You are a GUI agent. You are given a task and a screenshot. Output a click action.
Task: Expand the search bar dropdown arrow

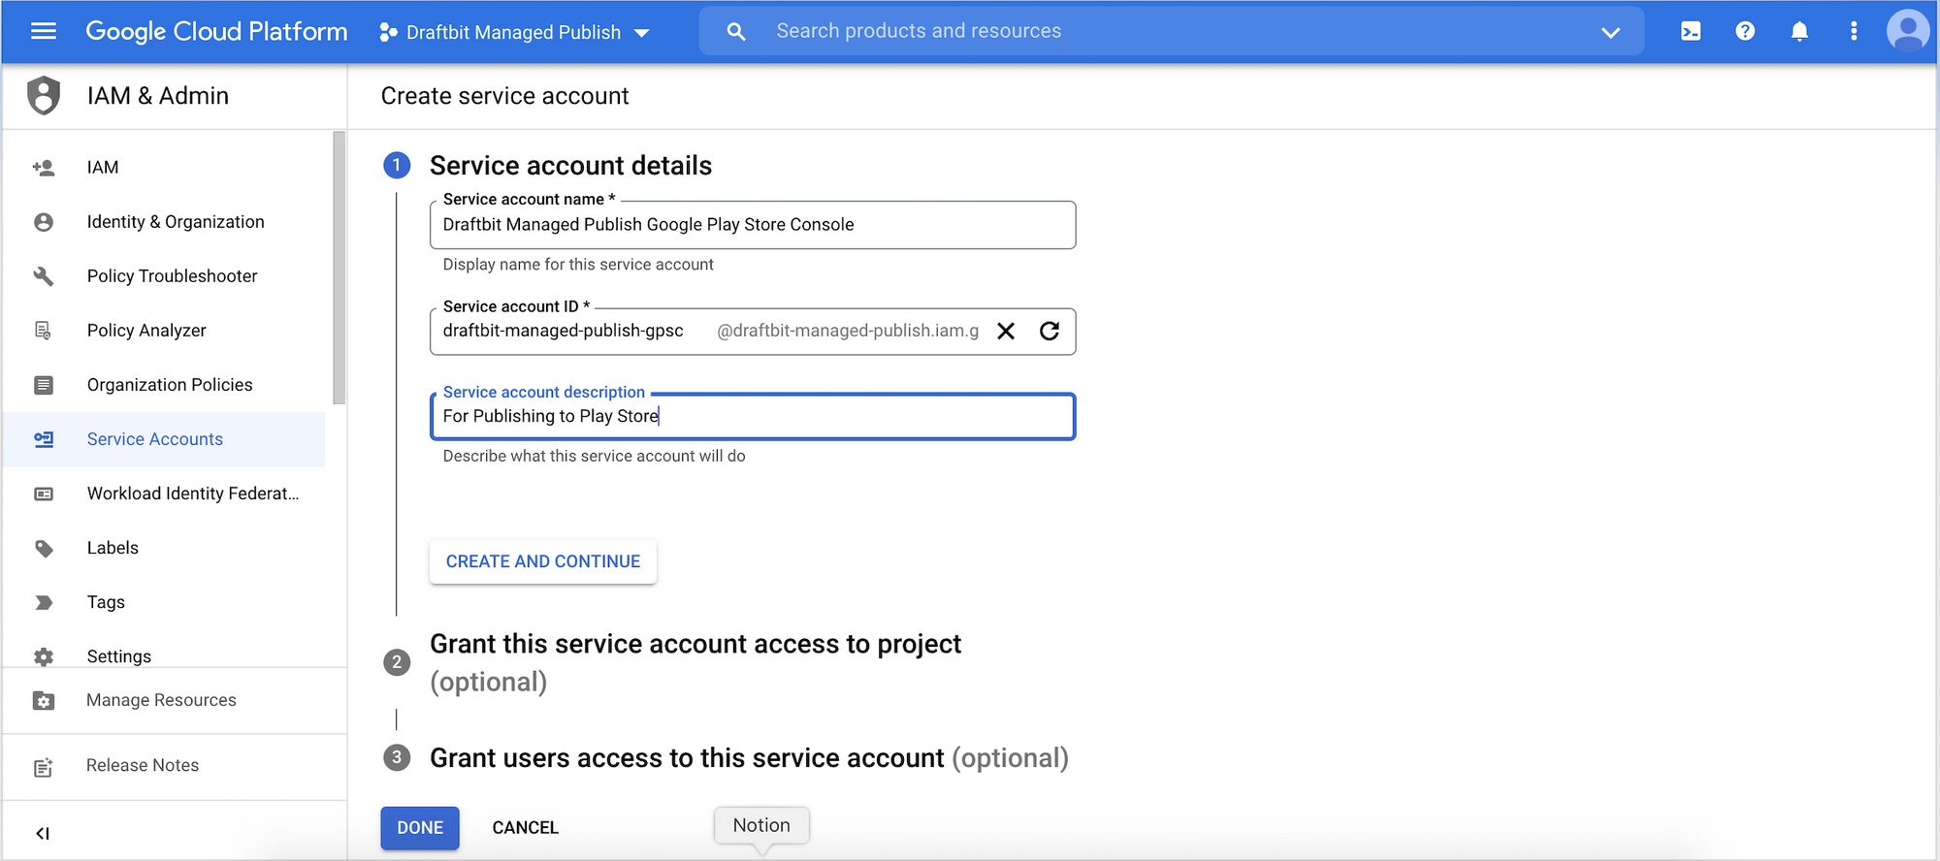pyautogui.click(x=1610, y=32)
